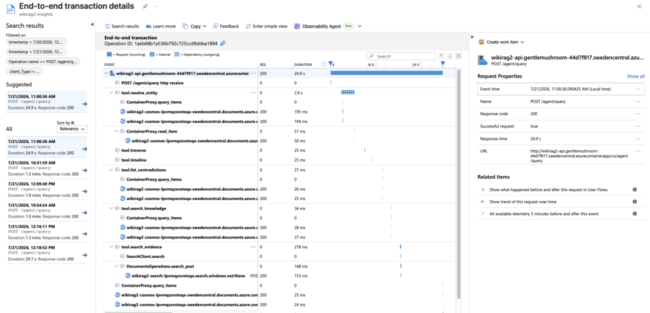Open the Successful request property ellipsis menu
This screenshot has width=650, height=313.
pyautogui.click(x=638, y=126)
